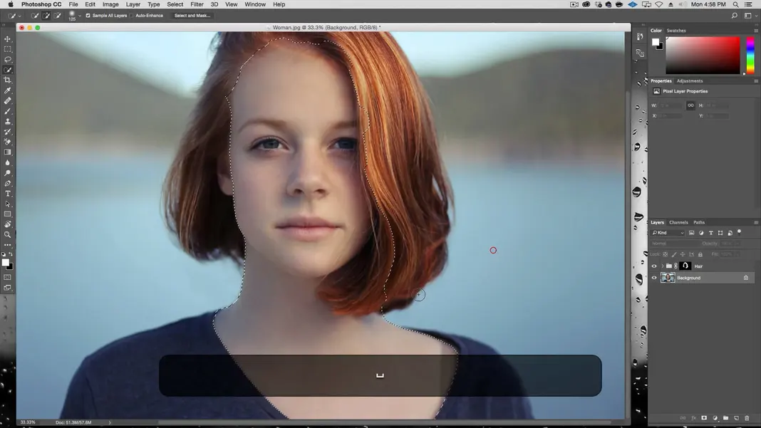Viewport: 761px width, 428px height.
Task: Enable the Auto-Enhance checkbox
Action: pyautogui.click(x=132, y=16)
